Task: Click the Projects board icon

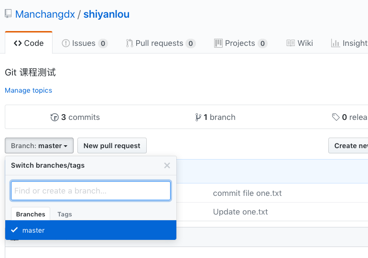Action: pos(218,43)
